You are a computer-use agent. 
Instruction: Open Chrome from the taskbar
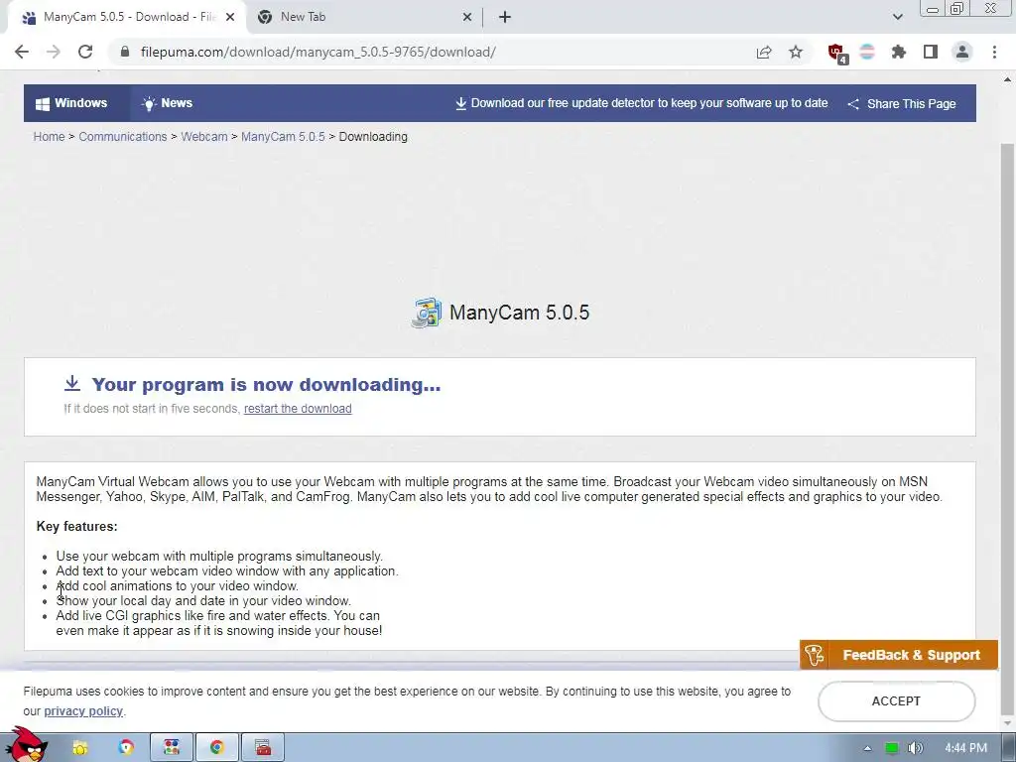coord(217,748)
